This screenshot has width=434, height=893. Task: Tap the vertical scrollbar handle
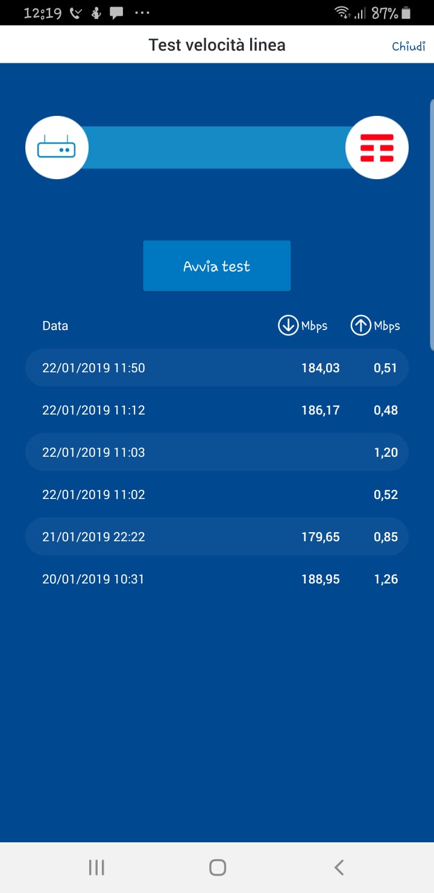[x=432, y=224]
